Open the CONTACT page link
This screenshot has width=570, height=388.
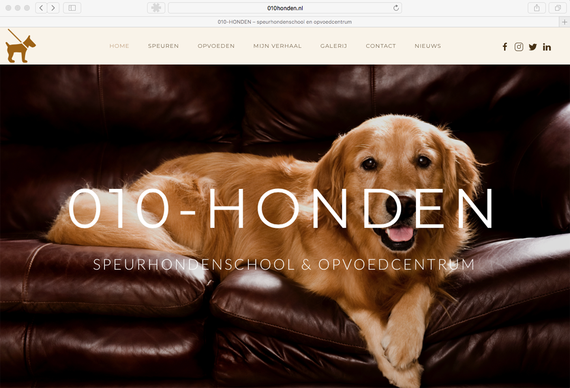point(380,46)
